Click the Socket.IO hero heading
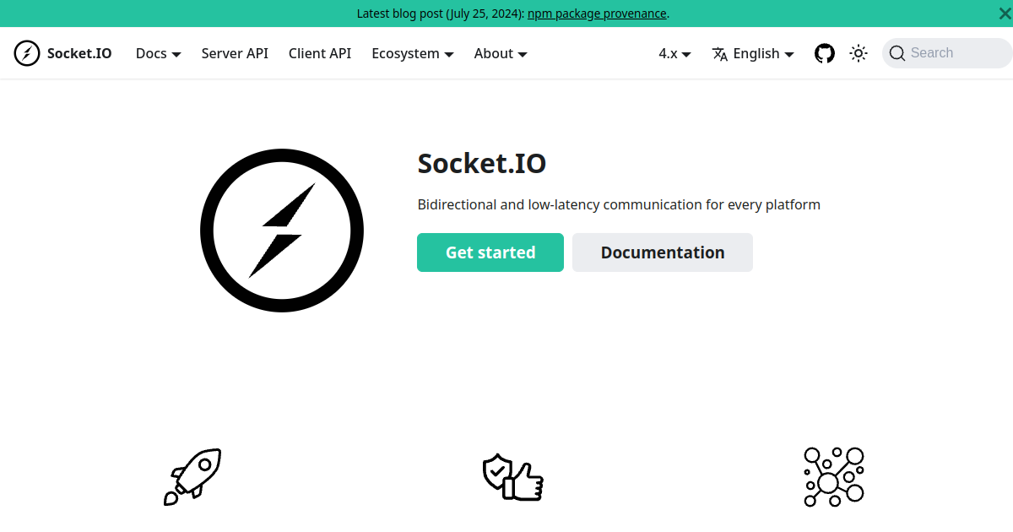The width and height of the screenshot is (1013, 532). pos(482,163)
